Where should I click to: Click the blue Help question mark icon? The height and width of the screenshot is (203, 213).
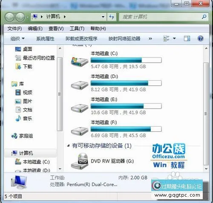coord(200,38)
